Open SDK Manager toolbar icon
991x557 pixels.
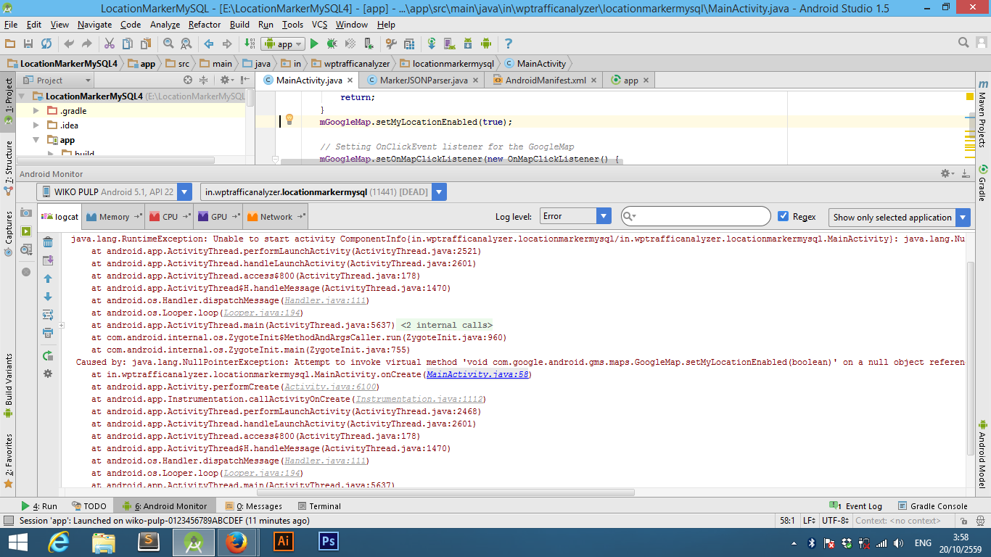(x=468, y=44)
